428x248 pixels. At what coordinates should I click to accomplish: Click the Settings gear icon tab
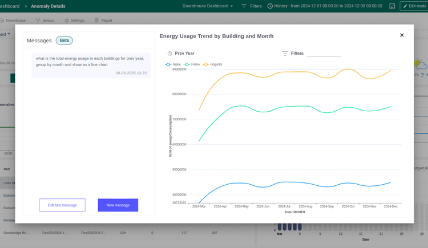(67, 21)
